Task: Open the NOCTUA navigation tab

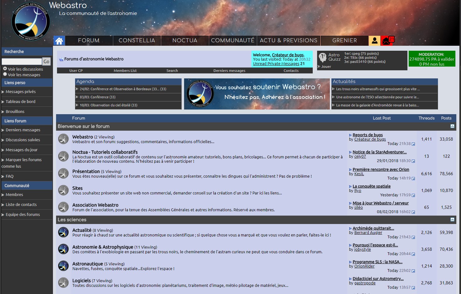Action: pos(185,41)
